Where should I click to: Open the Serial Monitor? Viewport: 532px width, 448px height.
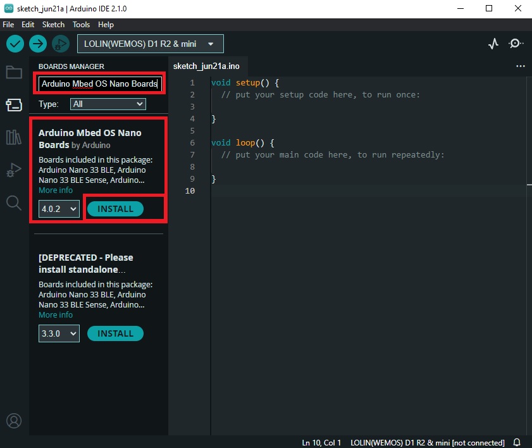coord(516,44)
